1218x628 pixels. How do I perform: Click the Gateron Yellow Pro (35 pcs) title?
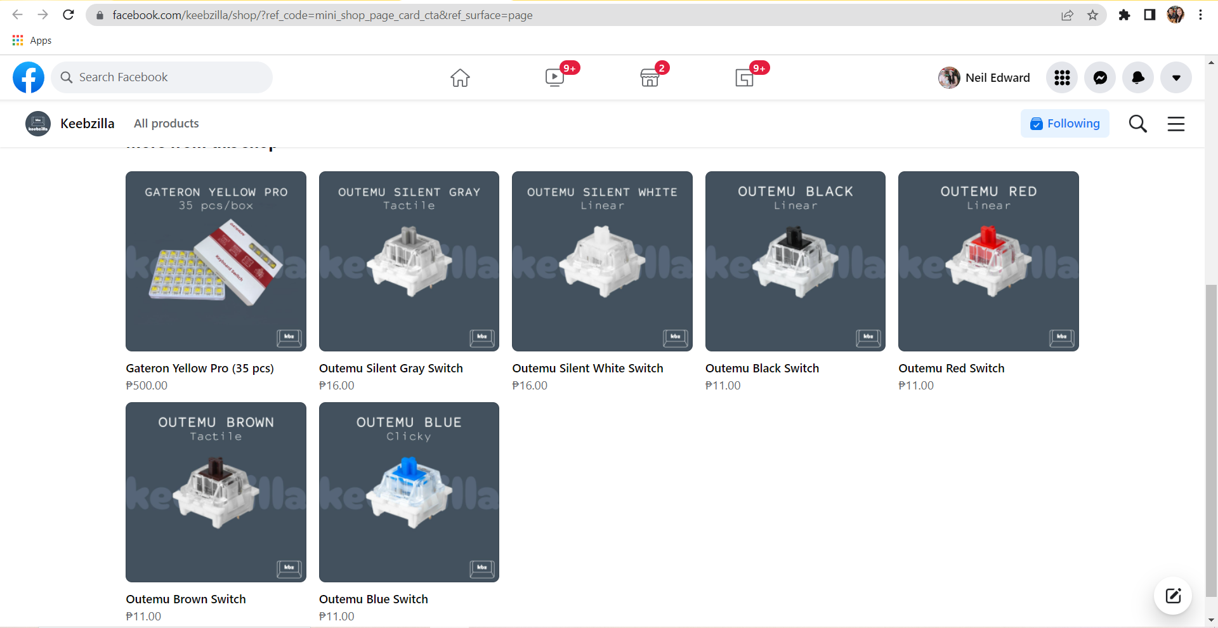pos(200,369)
